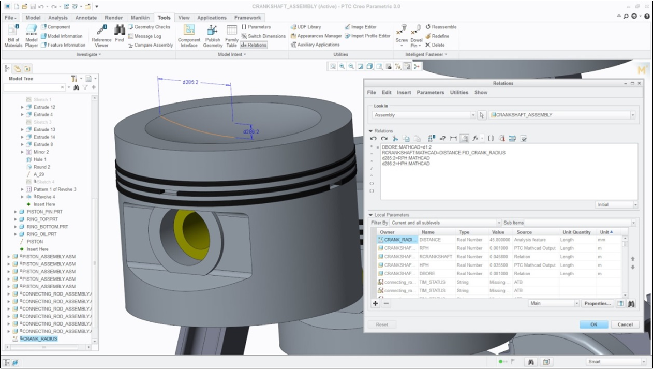Open Utilities menu in Relations dialog
Screen dimensions: 653x369
[459, 92]
